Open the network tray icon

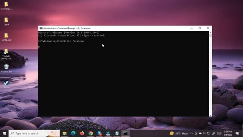coord(209,133)
